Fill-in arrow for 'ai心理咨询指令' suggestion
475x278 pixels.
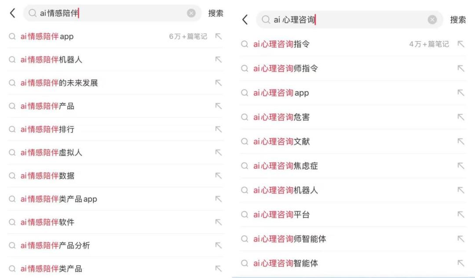(x=461, y=44)
